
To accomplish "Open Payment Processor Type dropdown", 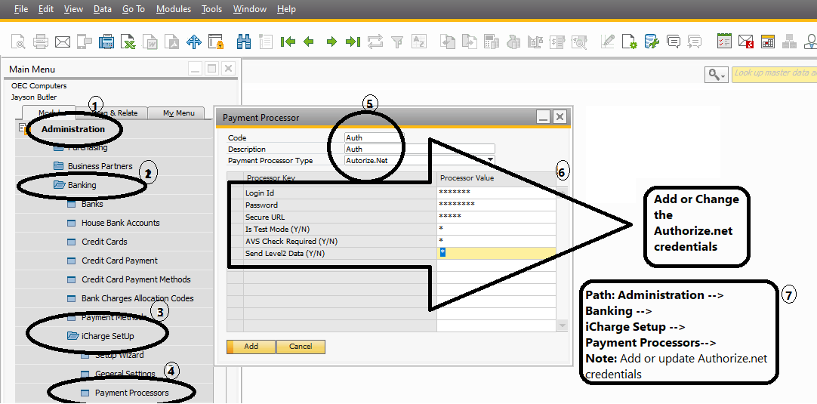I will coord(490,161).
